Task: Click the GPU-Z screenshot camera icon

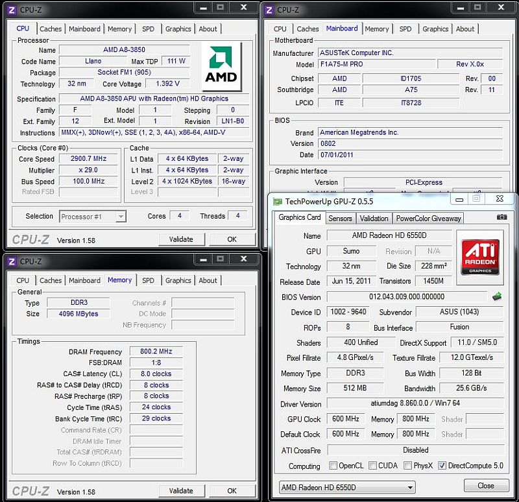Action: [501, 217]
